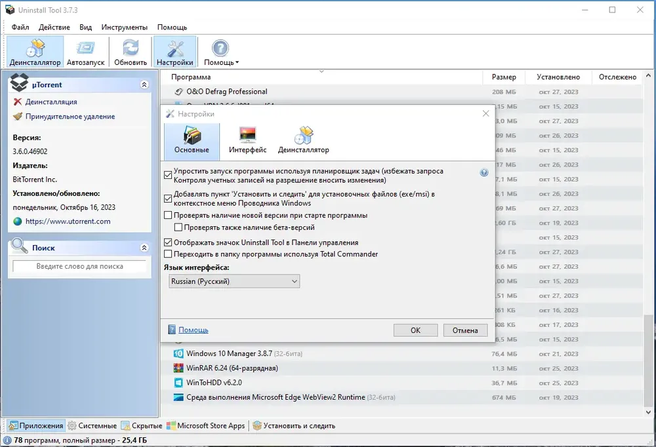Viewport: 656px width, 447px height.
Task: Click the red X Деинсталляция icon
Action: pos(18,102)
